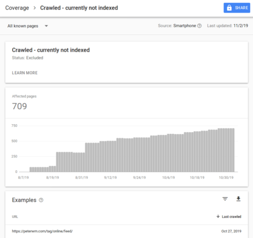Open the peterwm.com tag online feed URL row

click(x=126, y=231)
